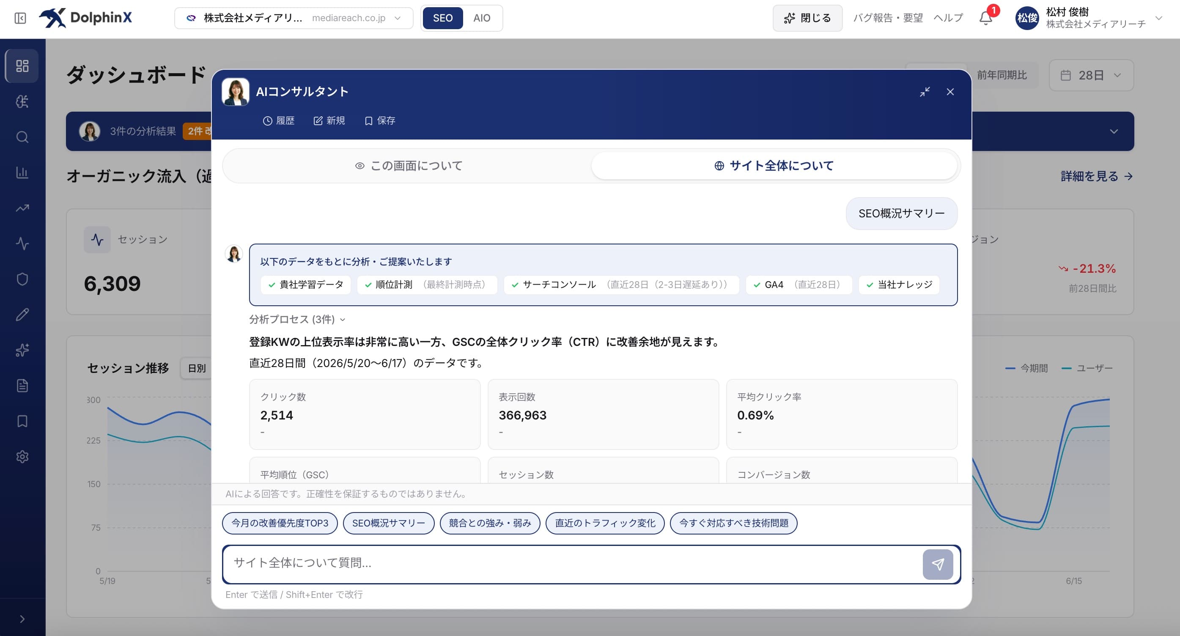Viewport: 1180px width, 636px height.
Task: Click the 当社ナレッジ data source tag
Action: (899, 284)
